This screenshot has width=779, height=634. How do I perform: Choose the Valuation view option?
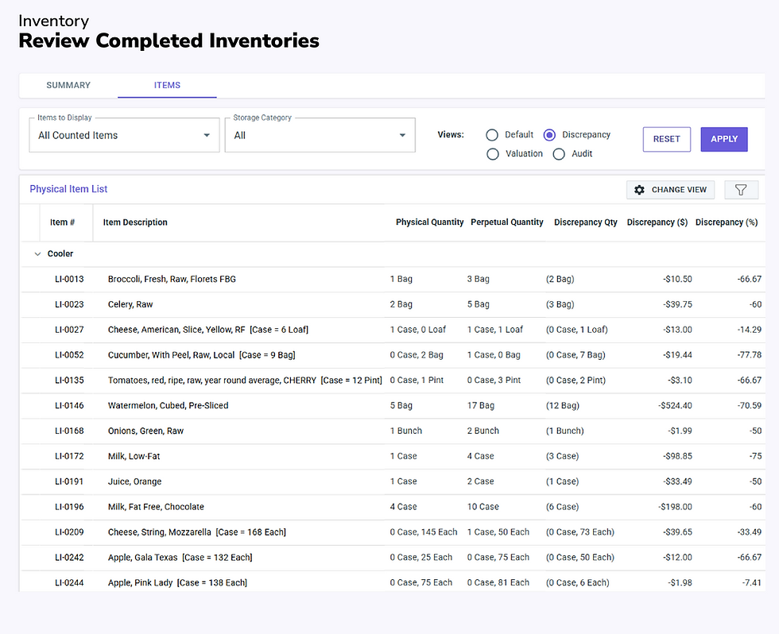tap(492, 154)
